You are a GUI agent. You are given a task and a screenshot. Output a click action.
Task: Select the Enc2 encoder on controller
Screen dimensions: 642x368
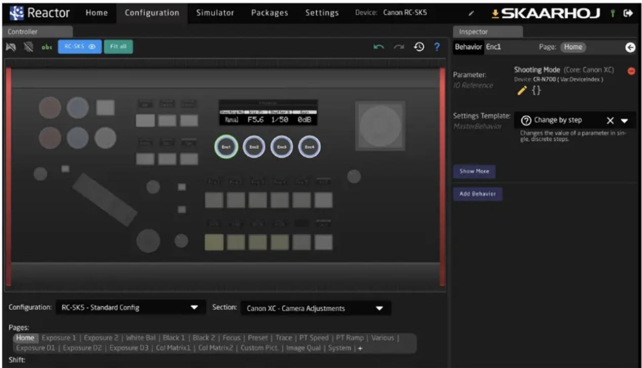[x=254, y=147]
